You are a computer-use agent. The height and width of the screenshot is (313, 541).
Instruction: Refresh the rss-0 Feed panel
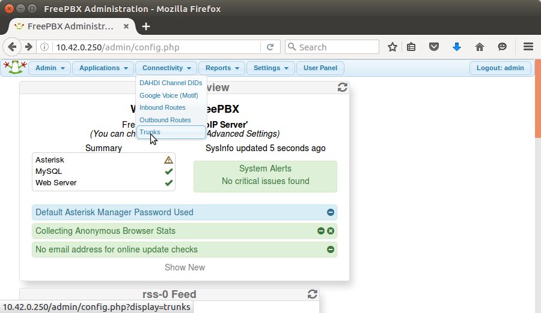(312, 294)
